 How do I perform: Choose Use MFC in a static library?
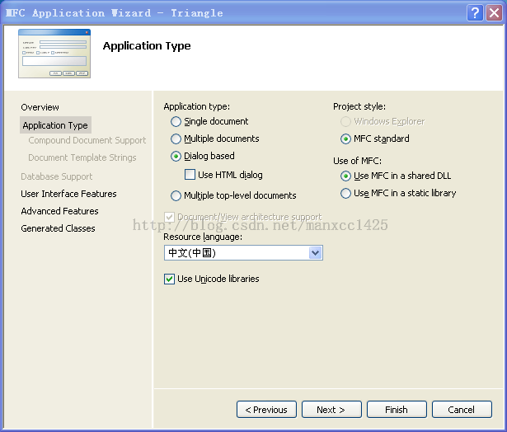coord(345,194)
